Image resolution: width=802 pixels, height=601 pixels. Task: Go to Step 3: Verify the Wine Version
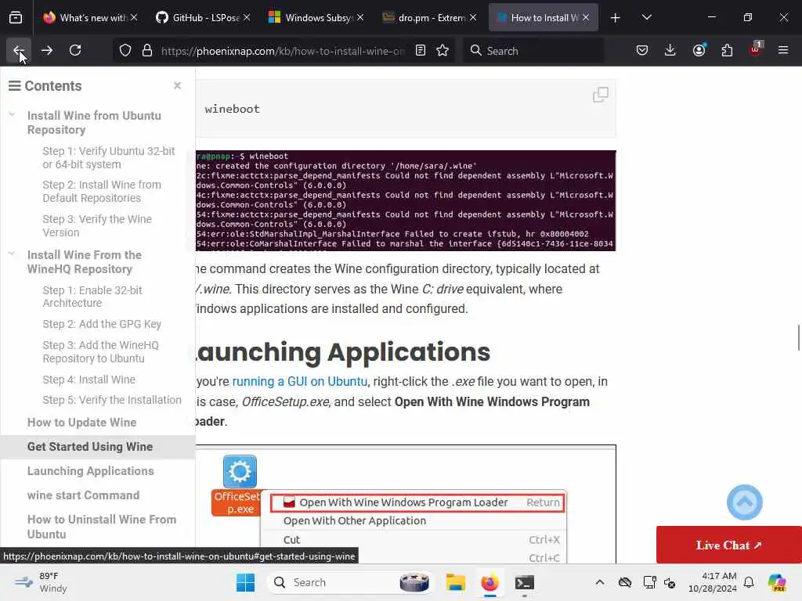pyautogui.click(x=97, y=226)
